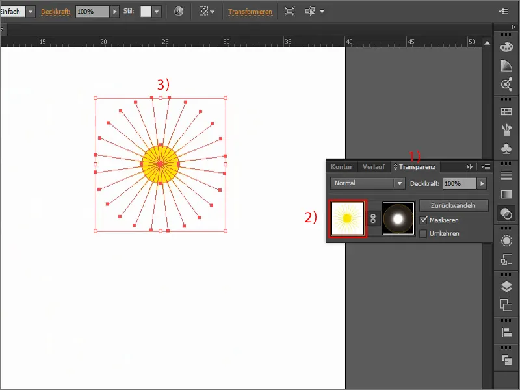The image size is (520, 390).
Task: Open the Color Guide panel icon
Action: (x=506, y=66)
